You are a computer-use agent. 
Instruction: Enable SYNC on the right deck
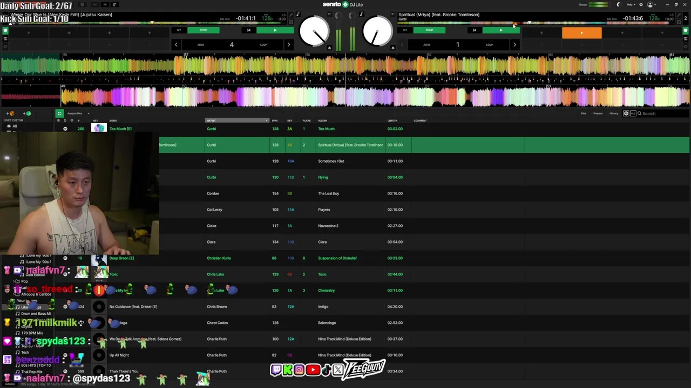[x=429, y=30]
